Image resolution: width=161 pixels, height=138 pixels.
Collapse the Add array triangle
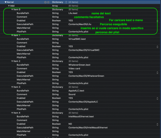9,6
